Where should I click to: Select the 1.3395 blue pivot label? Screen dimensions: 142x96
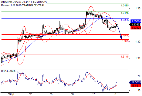click(125, 20)
